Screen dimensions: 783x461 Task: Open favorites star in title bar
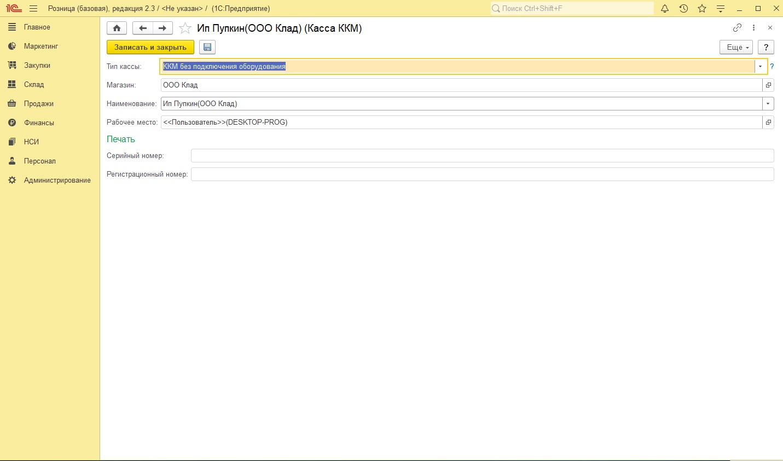(x=702, y=9)
